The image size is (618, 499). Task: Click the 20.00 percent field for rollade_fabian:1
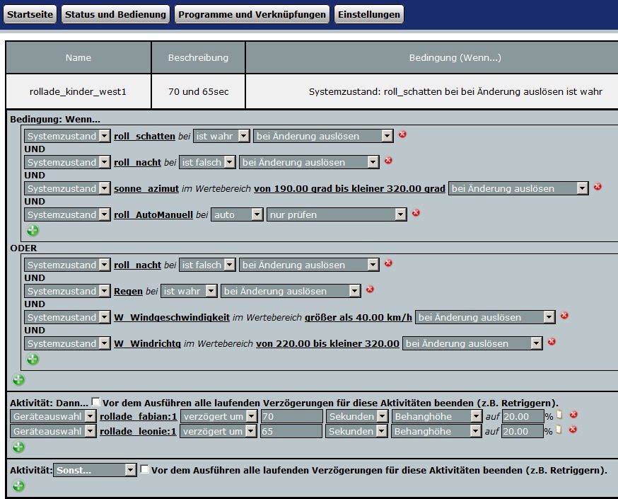(523, 417)
